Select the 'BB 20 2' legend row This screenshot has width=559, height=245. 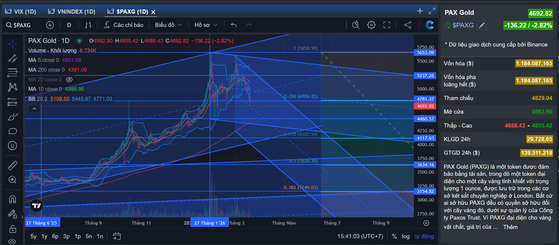click(70, 99)
